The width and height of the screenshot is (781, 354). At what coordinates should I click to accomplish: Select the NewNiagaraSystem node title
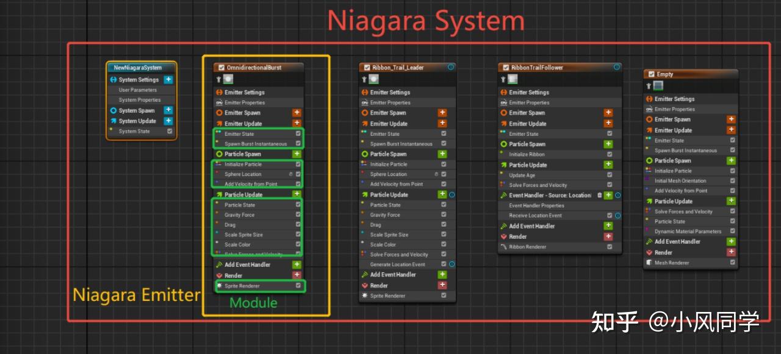(138, 68)
